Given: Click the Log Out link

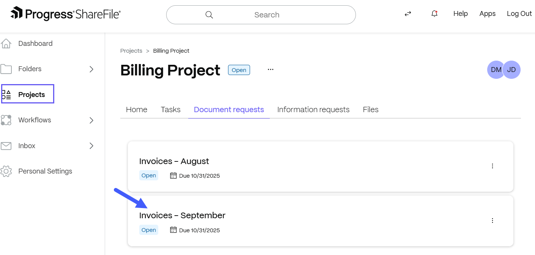Looking at the screenshot, I should 519,14.
